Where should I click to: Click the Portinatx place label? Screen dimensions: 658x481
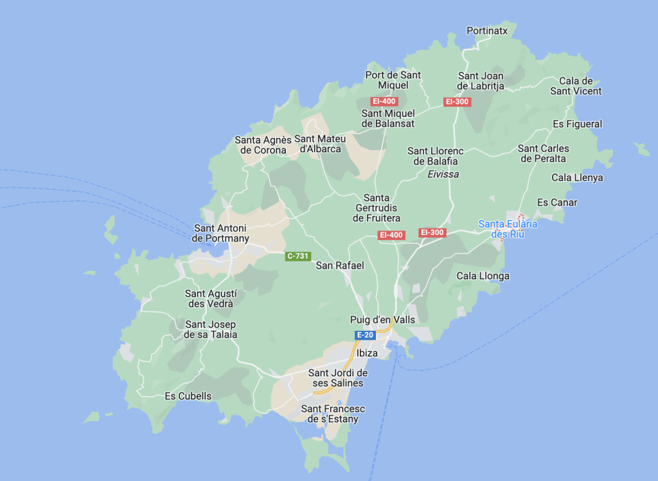[487, 30]
